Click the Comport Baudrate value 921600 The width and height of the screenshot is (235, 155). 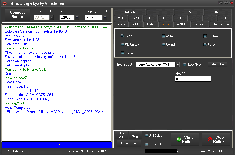coord(67,17)
